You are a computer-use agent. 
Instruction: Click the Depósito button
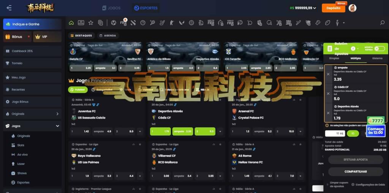(x=334, y=8)
